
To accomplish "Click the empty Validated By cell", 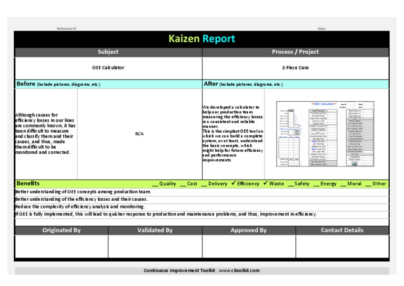I will (x=155, y=246).
